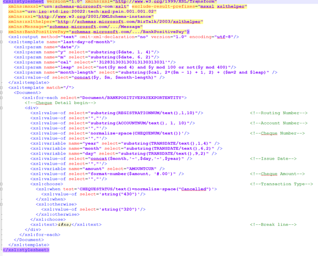
Task: Click the pain.001.001.02 namespace value
Action: 90,12
